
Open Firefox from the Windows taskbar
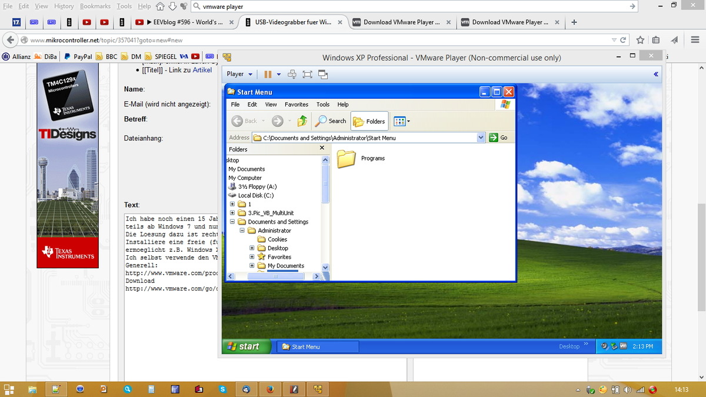(x=270, y=389)
